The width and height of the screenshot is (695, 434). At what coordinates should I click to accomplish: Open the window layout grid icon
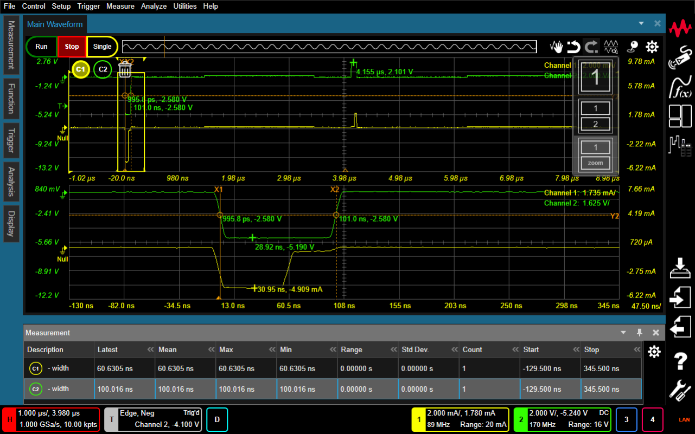pyautogui.click(x=680, y=115)
